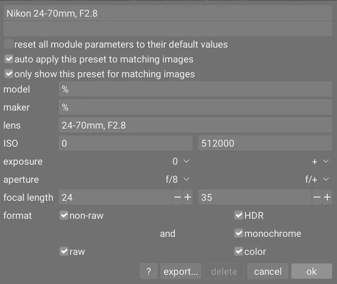Open help with the ? button
Screen dimensions: 337x284
coord(149,272)
